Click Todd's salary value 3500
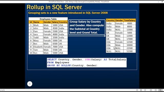164x92 pixels. [55, 38]
